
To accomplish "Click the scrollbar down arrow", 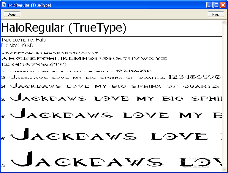I will pos(224,169).
